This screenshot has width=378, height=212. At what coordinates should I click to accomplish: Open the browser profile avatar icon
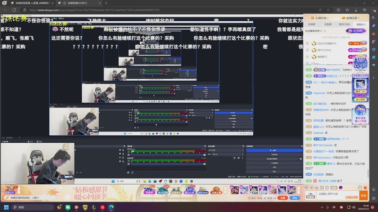4,3
